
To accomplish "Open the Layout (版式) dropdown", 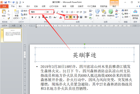I will [x=25, y=11].
